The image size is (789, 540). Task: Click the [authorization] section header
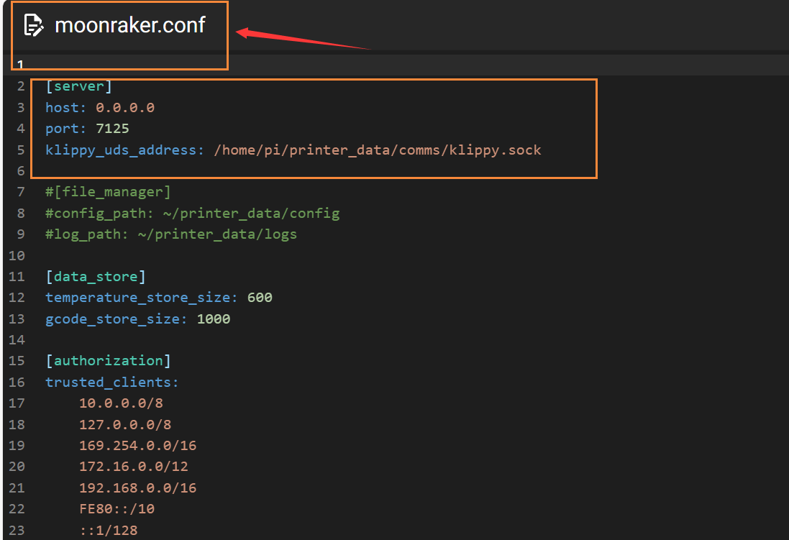pyautogui.click(x=108, y=361)
